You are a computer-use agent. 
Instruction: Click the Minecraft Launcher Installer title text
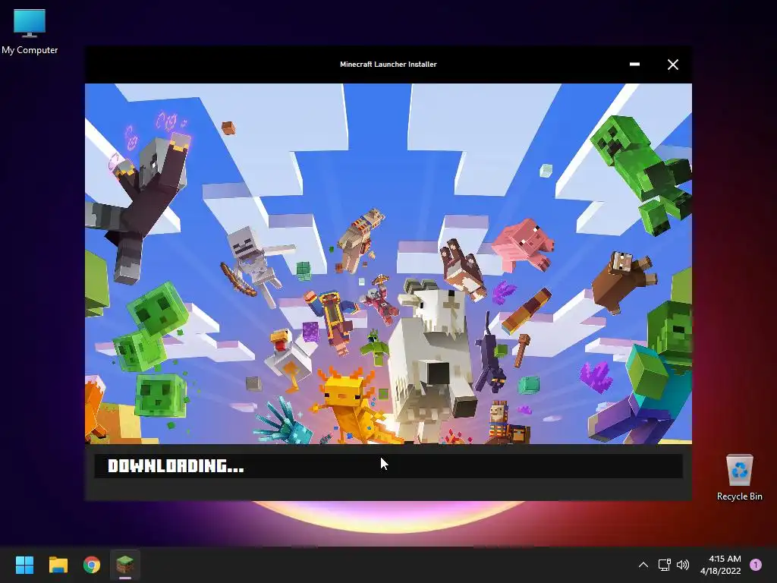pyautogui.click(x=388, y=64)
